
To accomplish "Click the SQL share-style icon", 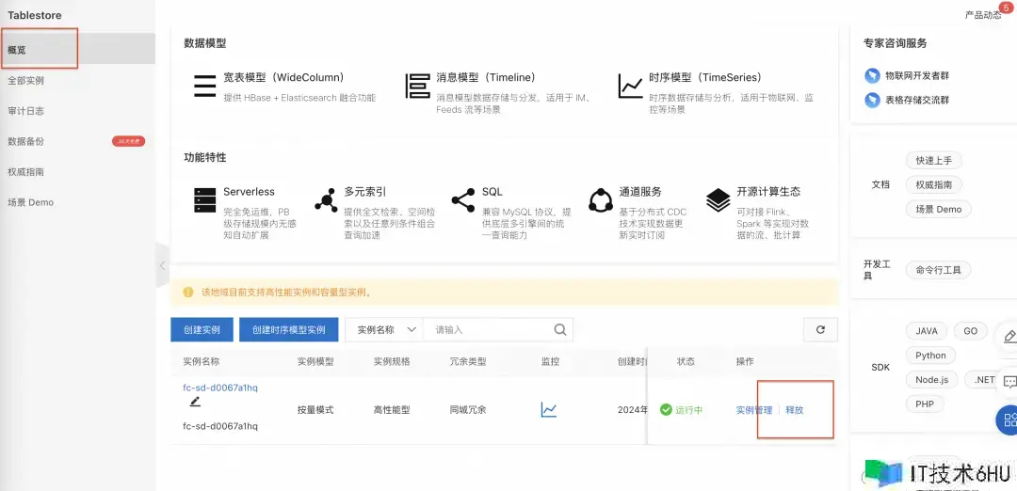I will (x=462, y=199).
